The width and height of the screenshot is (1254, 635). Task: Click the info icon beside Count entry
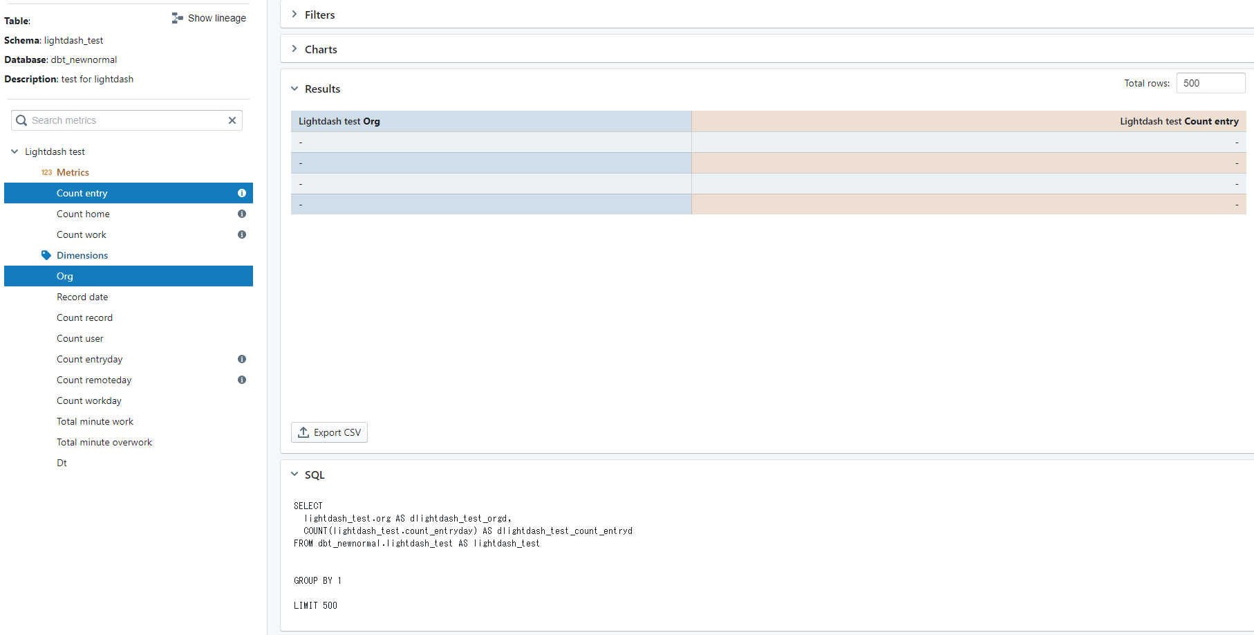pyautogui.click(x=241, y=193)
